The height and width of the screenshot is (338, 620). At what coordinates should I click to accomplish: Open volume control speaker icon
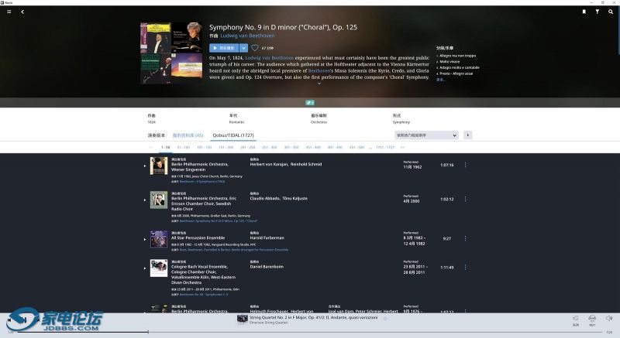pos(609,318)
